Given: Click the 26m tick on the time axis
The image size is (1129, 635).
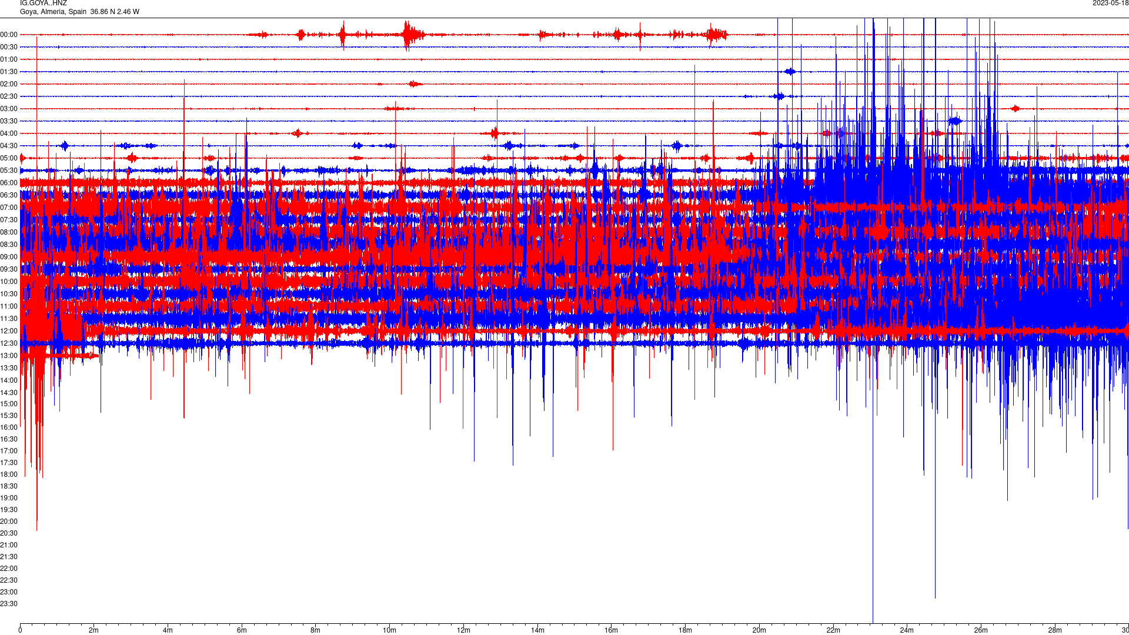Looking at the screenshot, I should (981, 630).
